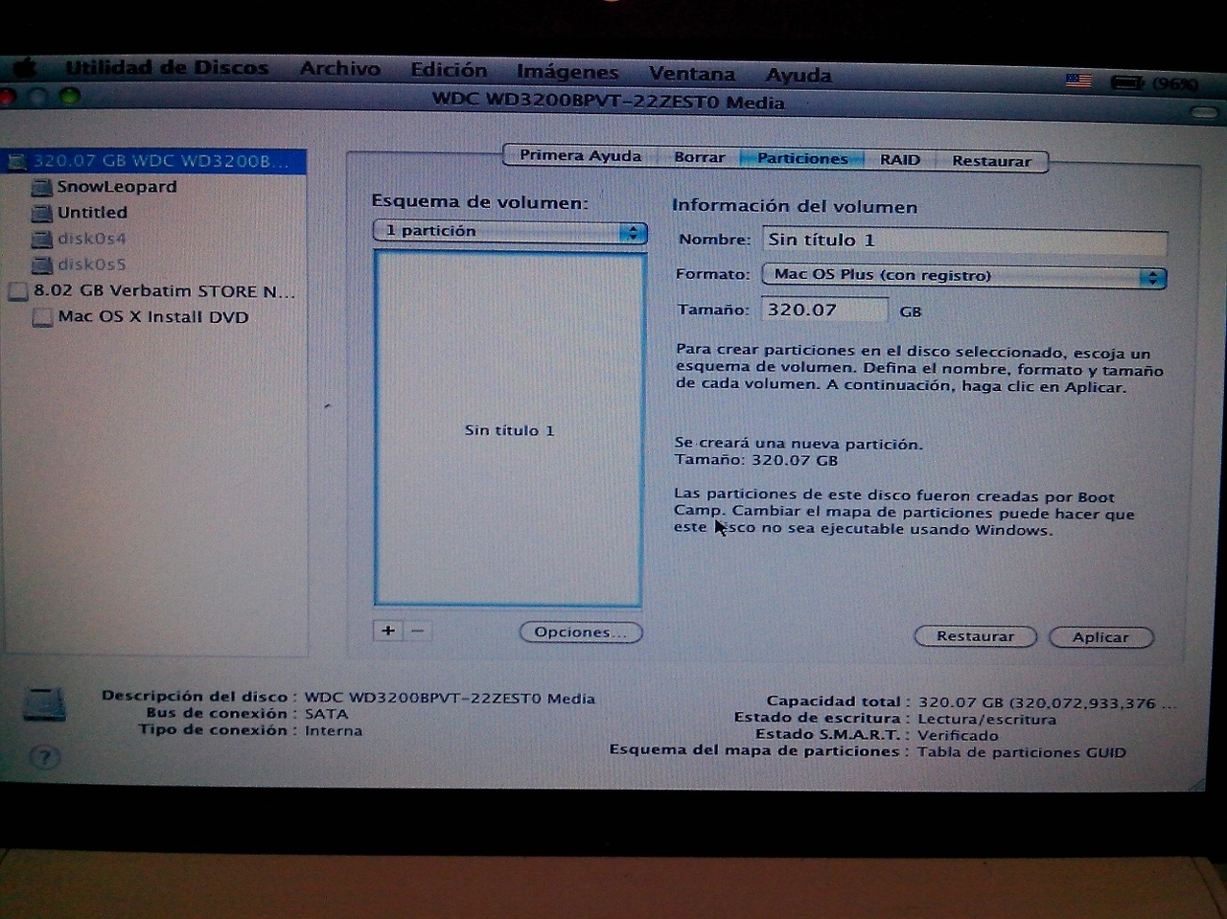Screen dimensions: 1227x919
Task: Click the disk0s4 partition icon
Action: click(41, 239)
